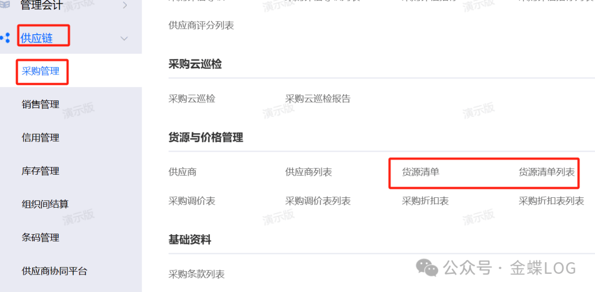
Task: Click the supply chain node icon
Action: click(x=6, y=38)
